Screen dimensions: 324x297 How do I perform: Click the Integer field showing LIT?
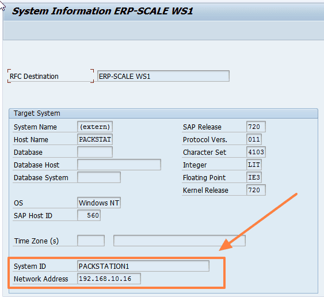click(x=254, y=165)
